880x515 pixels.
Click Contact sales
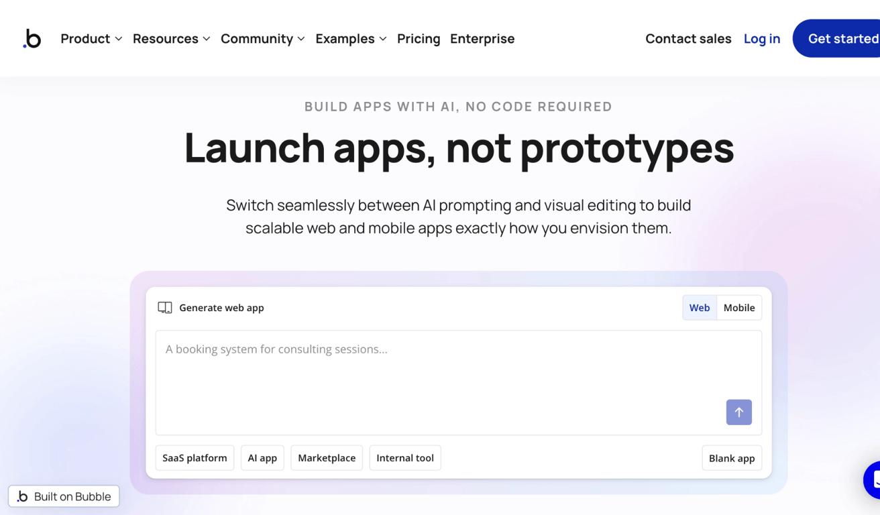688,38
